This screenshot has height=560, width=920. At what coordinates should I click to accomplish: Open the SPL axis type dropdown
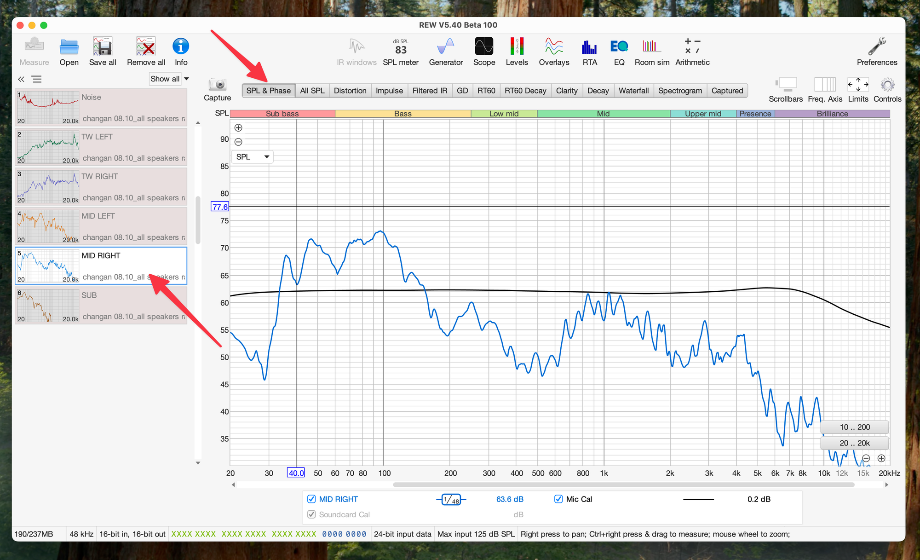pyautogui.click(x=252, y=157)
